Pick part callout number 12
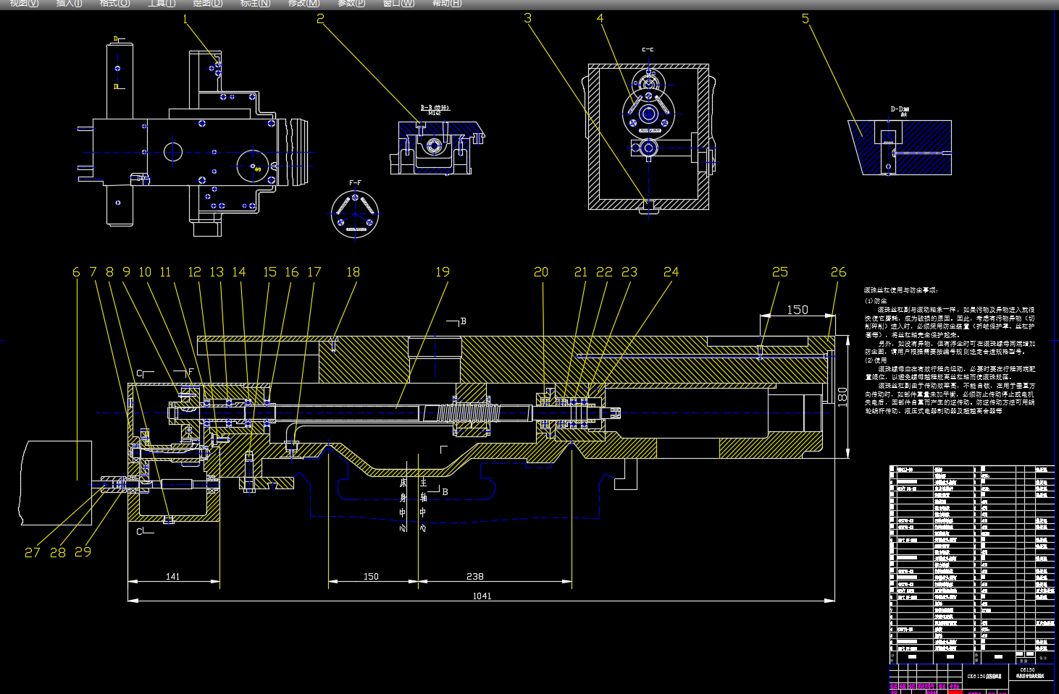1059x694 pixels. click(x=194, y=272)
